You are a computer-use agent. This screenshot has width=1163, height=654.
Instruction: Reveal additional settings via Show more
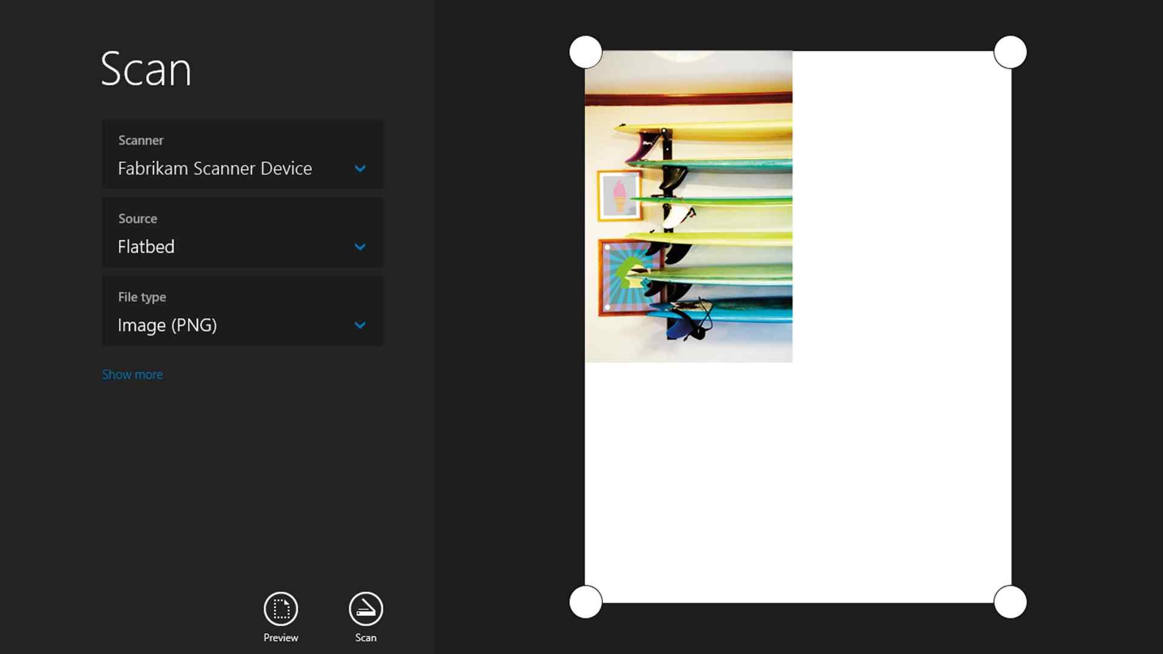133,374
